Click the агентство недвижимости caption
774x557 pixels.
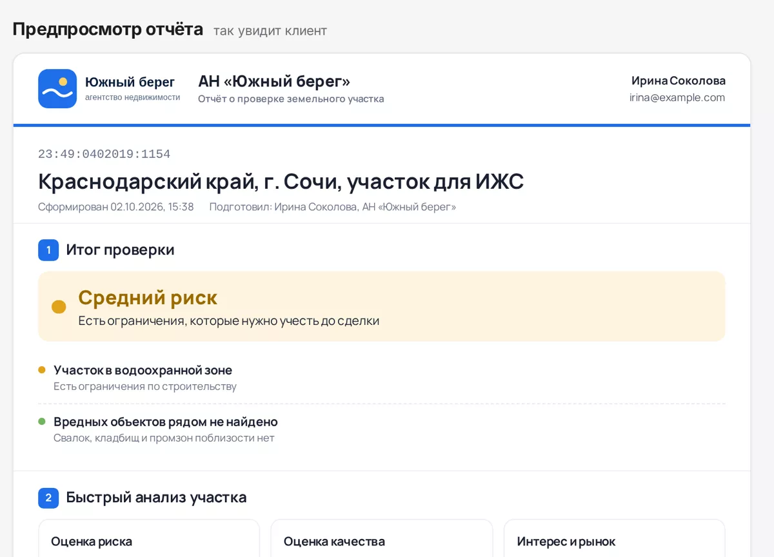pos(132,97)
